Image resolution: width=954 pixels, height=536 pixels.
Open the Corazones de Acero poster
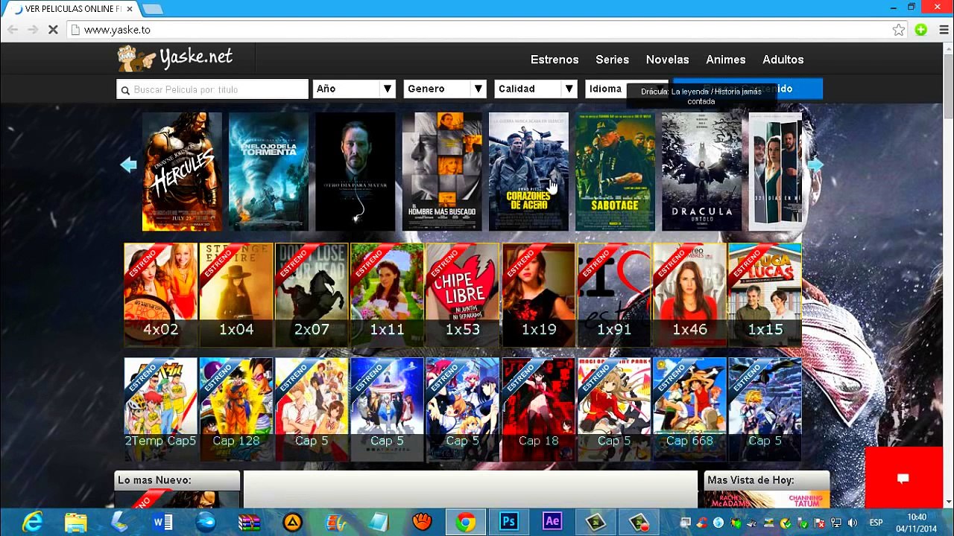528,171
